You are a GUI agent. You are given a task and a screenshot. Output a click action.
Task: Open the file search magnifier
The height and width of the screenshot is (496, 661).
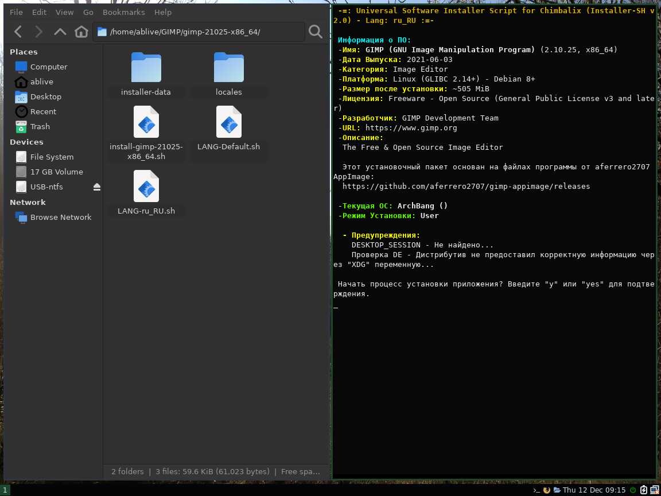click(x=315, y=32)
